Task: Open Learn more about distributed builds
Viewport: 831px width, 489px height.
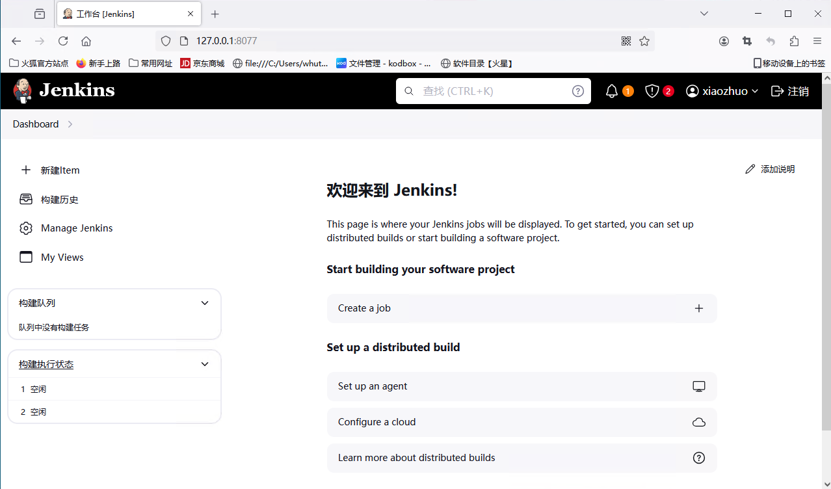Action: tap(521, 458)
